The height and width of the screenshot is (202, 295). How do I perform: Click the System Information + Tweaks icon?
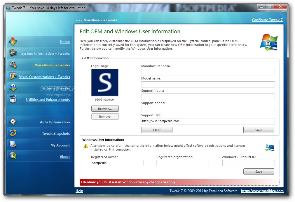click(x=13, y=53)
